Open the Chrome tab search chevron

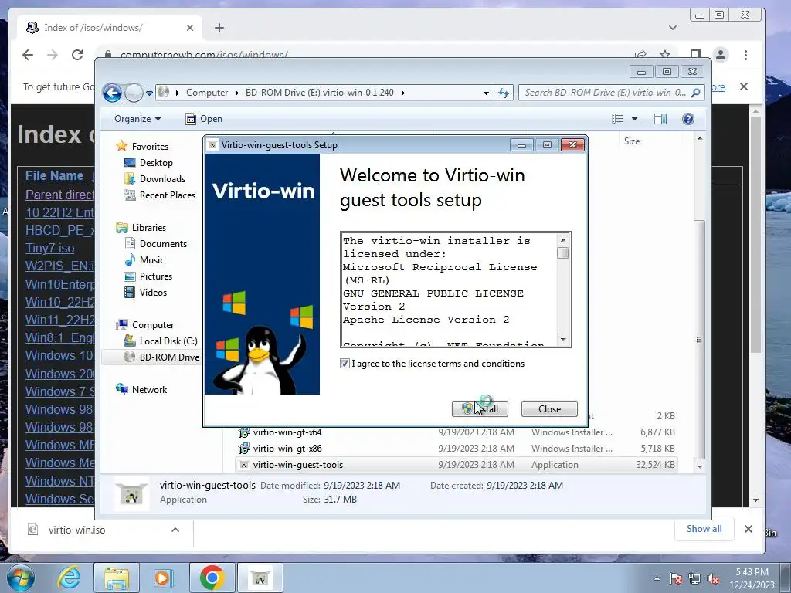[x=673, y=28]
